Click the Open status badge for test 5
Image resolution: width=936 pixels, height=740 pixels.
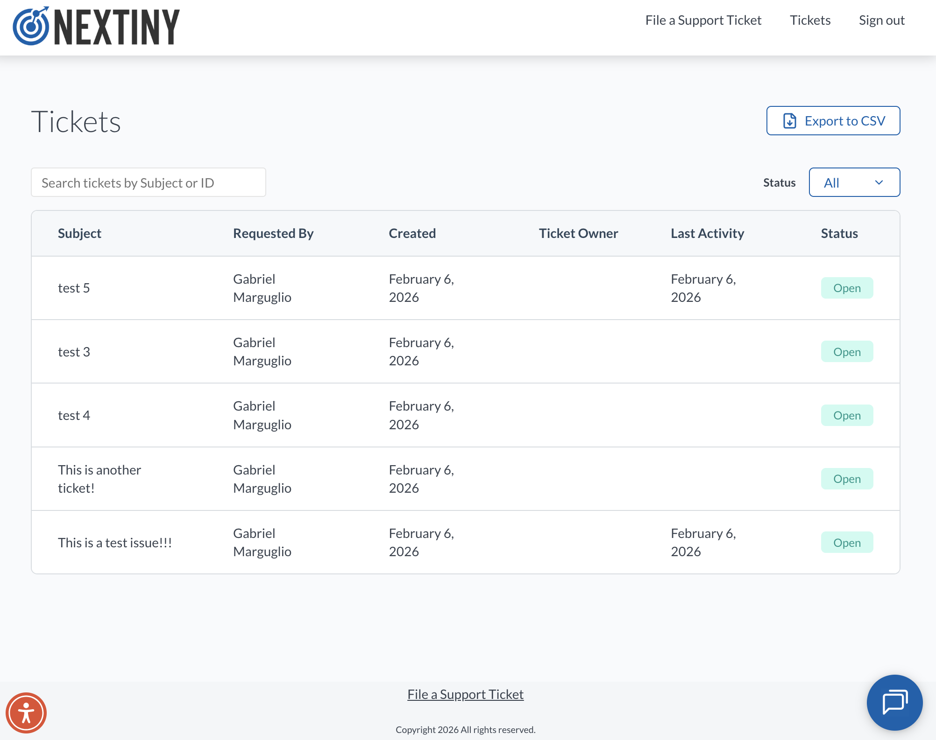tap(847, 288)
